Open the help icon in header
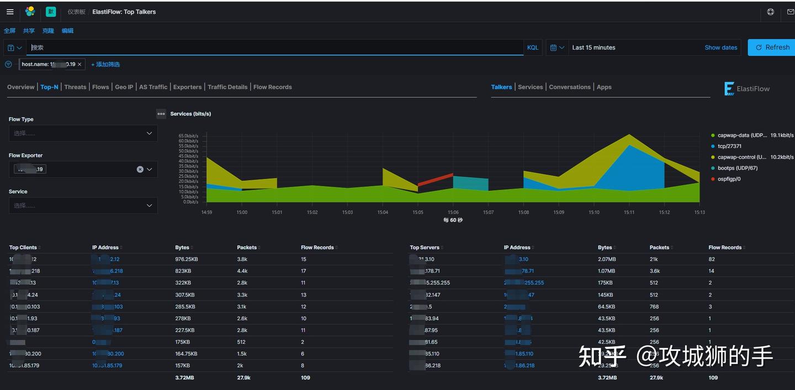The height and width of the screenshot is (390, 795). [771, 12]
